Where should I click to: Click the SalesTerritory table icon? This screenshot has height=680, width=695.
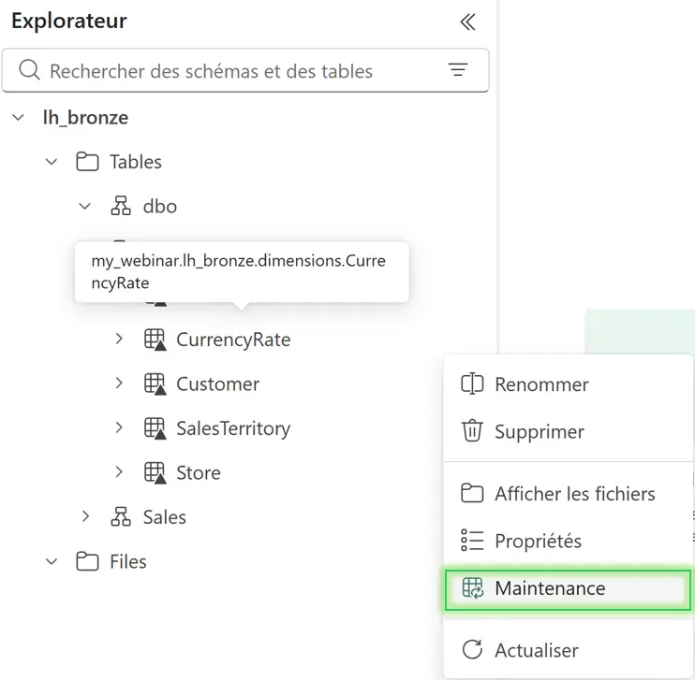155,428
